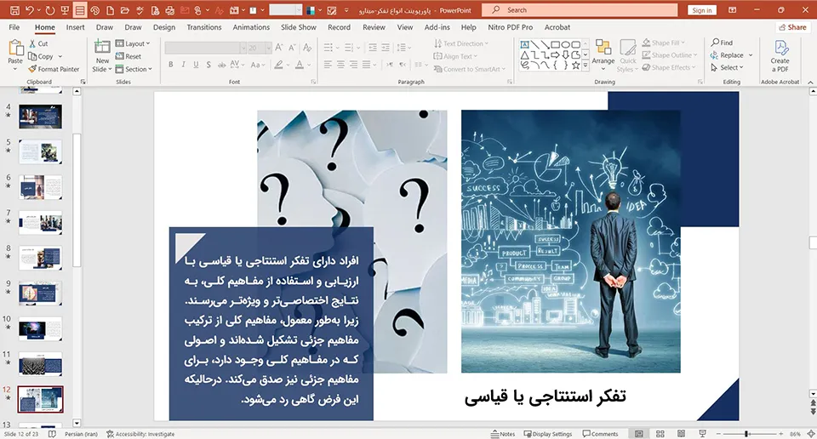
Task: Click the Paste clipboard icon
Action: coord(15,48)
